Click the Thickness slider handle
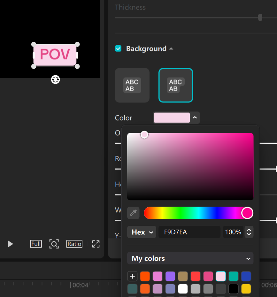This screenshot has height=297, width=277. coord(260,18)
